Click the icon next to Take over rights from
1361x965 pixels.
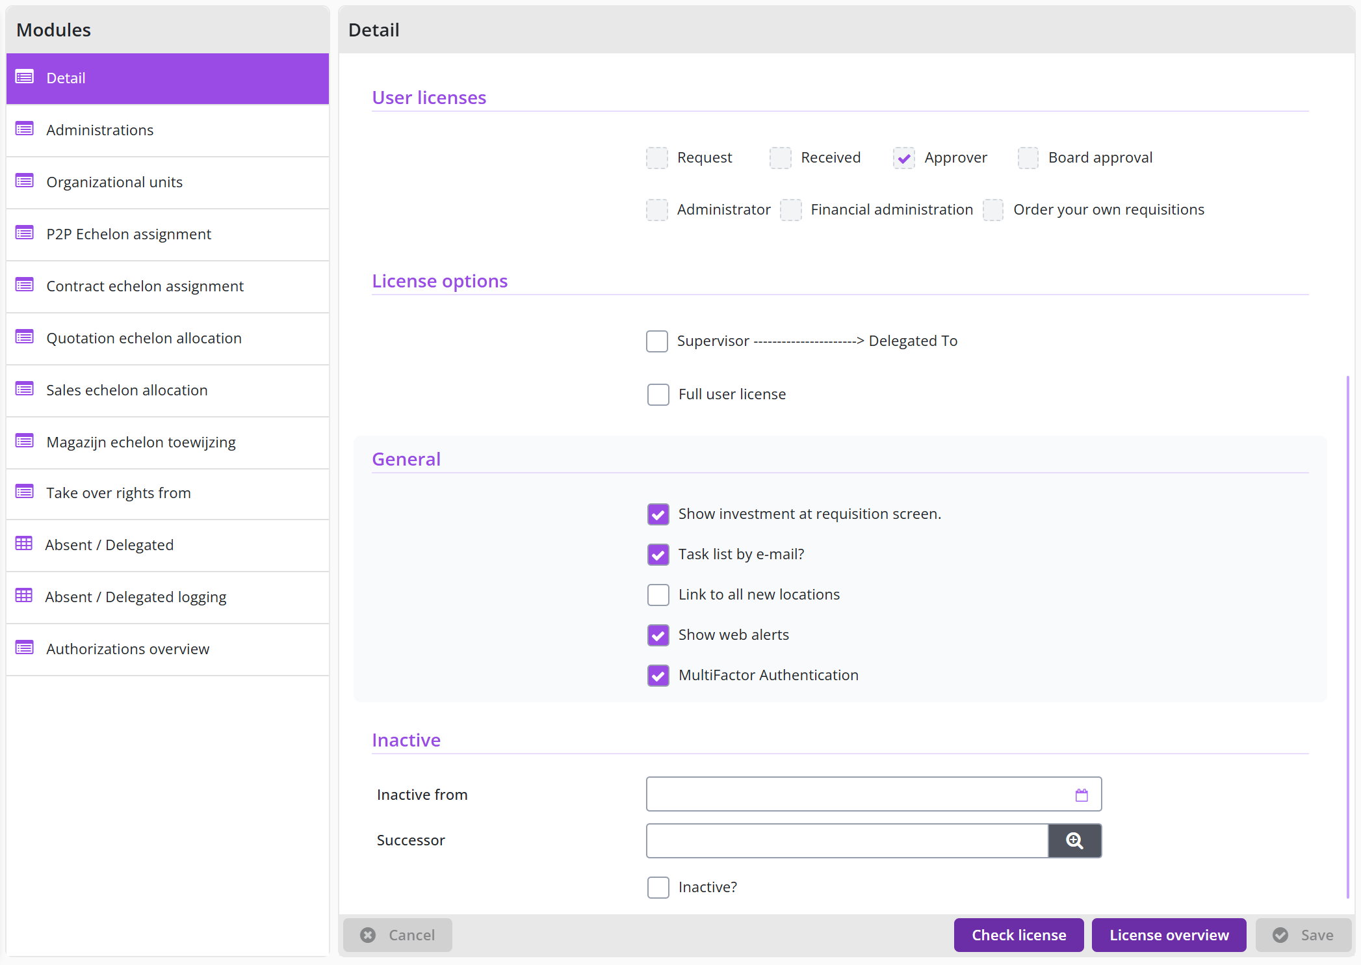(x=25, y=492)
